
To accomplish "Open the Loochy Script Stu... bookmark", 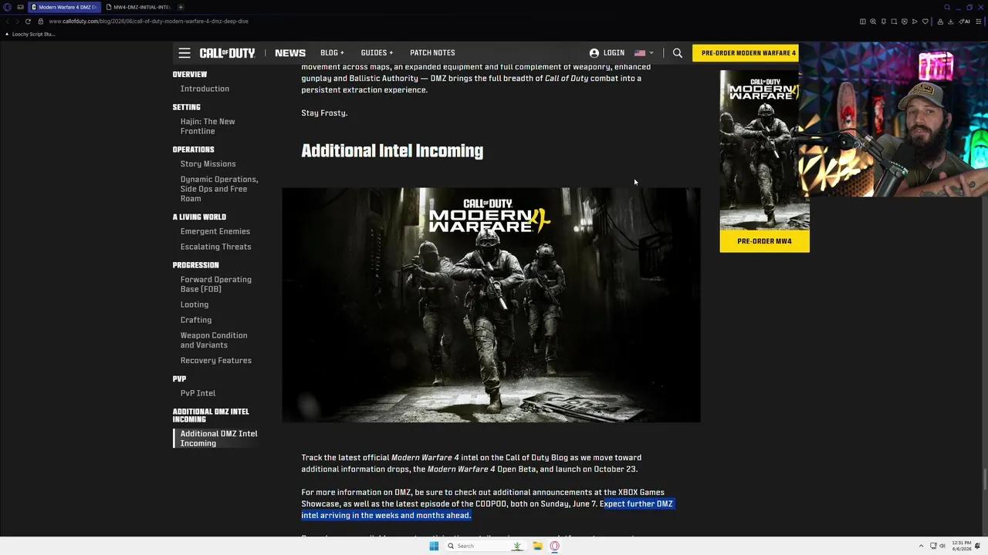I will (30, 34).
